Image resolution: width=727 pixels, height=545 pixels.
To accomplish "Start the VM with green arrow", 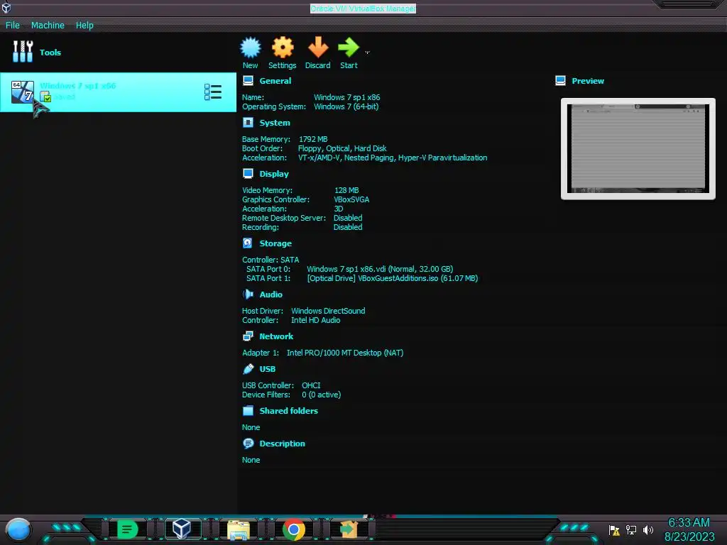I will point(349,48).
